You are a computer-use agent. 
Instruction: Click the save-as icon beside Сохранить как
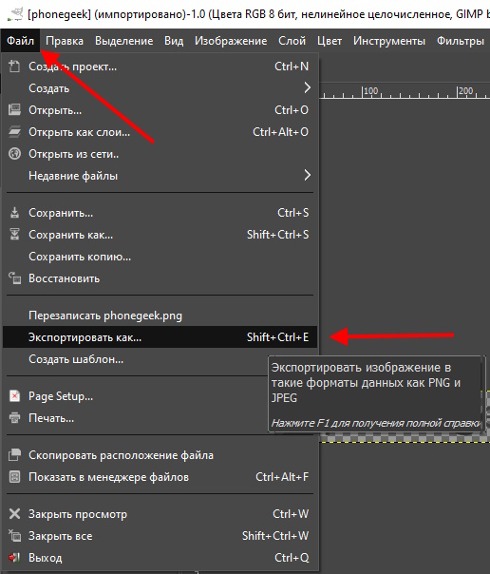tap(14, 235)
